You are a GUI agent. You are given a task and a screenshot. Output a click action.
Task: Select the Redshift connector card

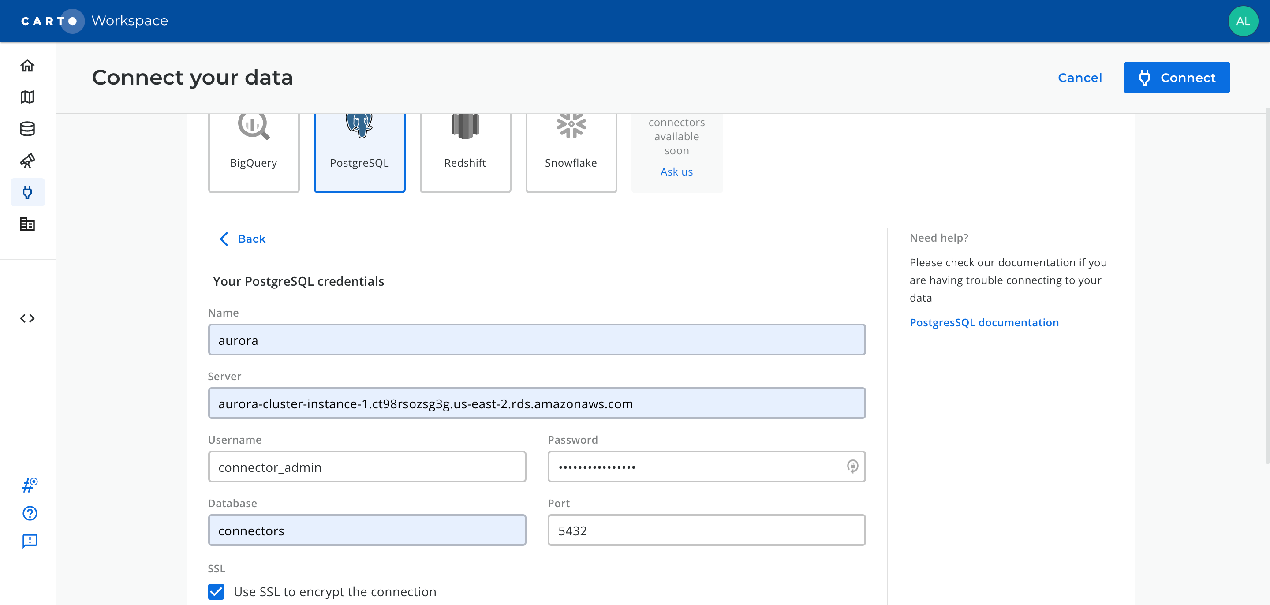(x=465, y=153)
